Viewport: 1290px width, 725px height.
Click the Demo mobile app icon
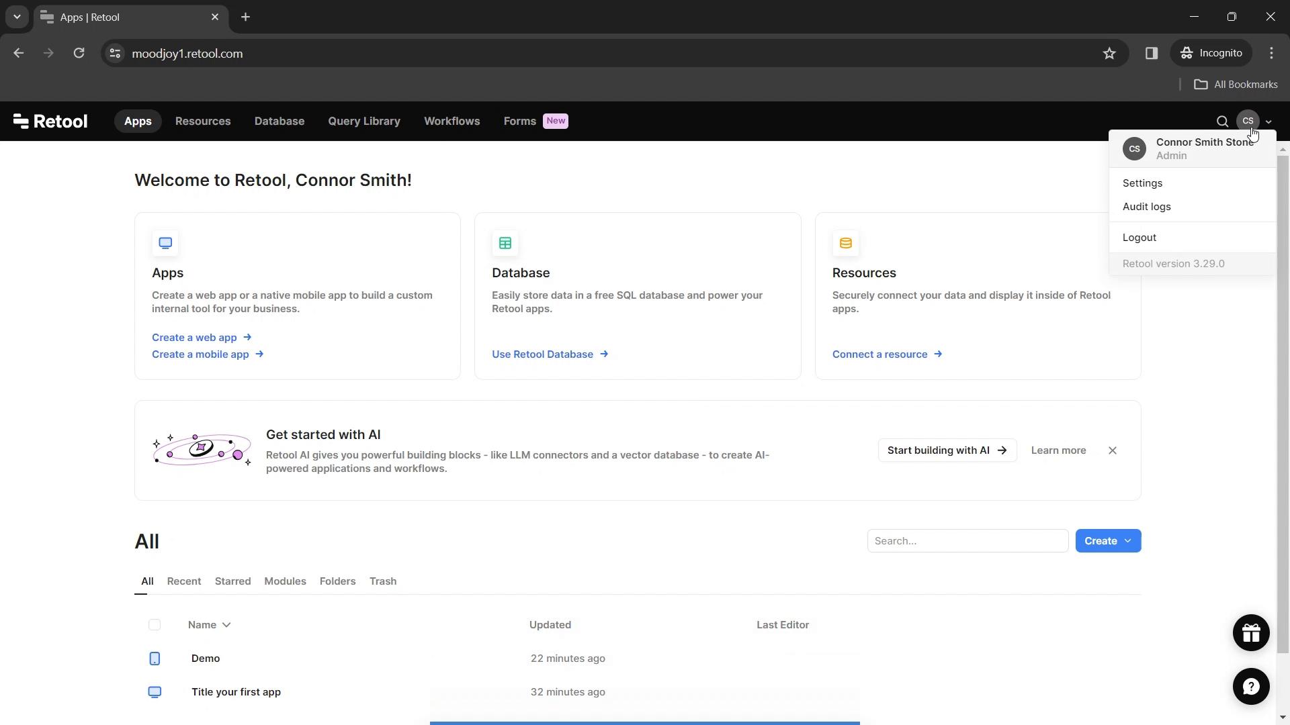(154, 658)
